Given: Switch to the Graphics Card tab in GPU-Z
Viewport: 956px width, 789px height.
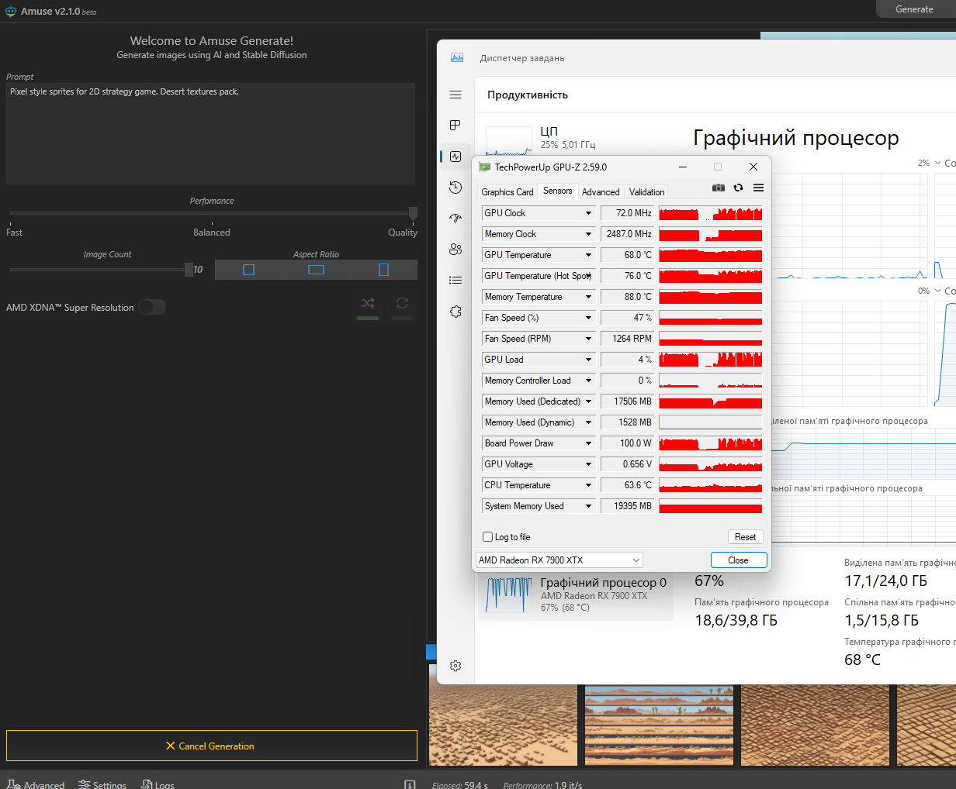Looking at the screenshot, I should tap(507, 191).
